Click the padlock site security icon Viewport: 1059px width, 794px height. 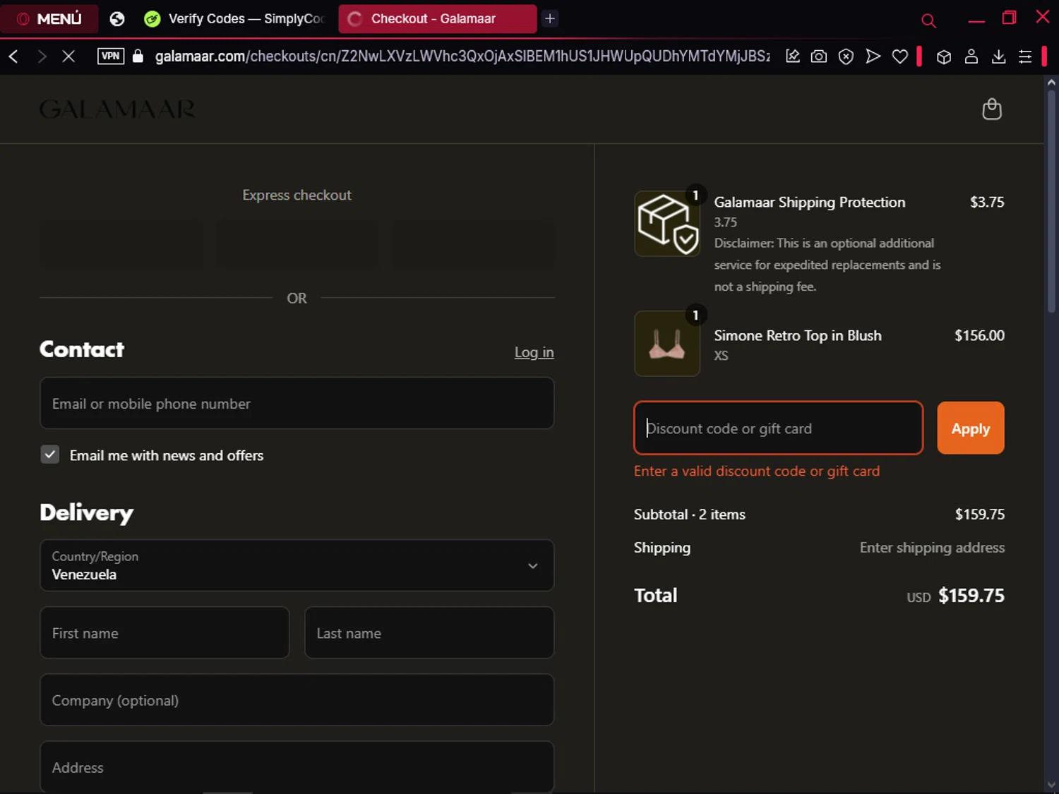(138, 56)
